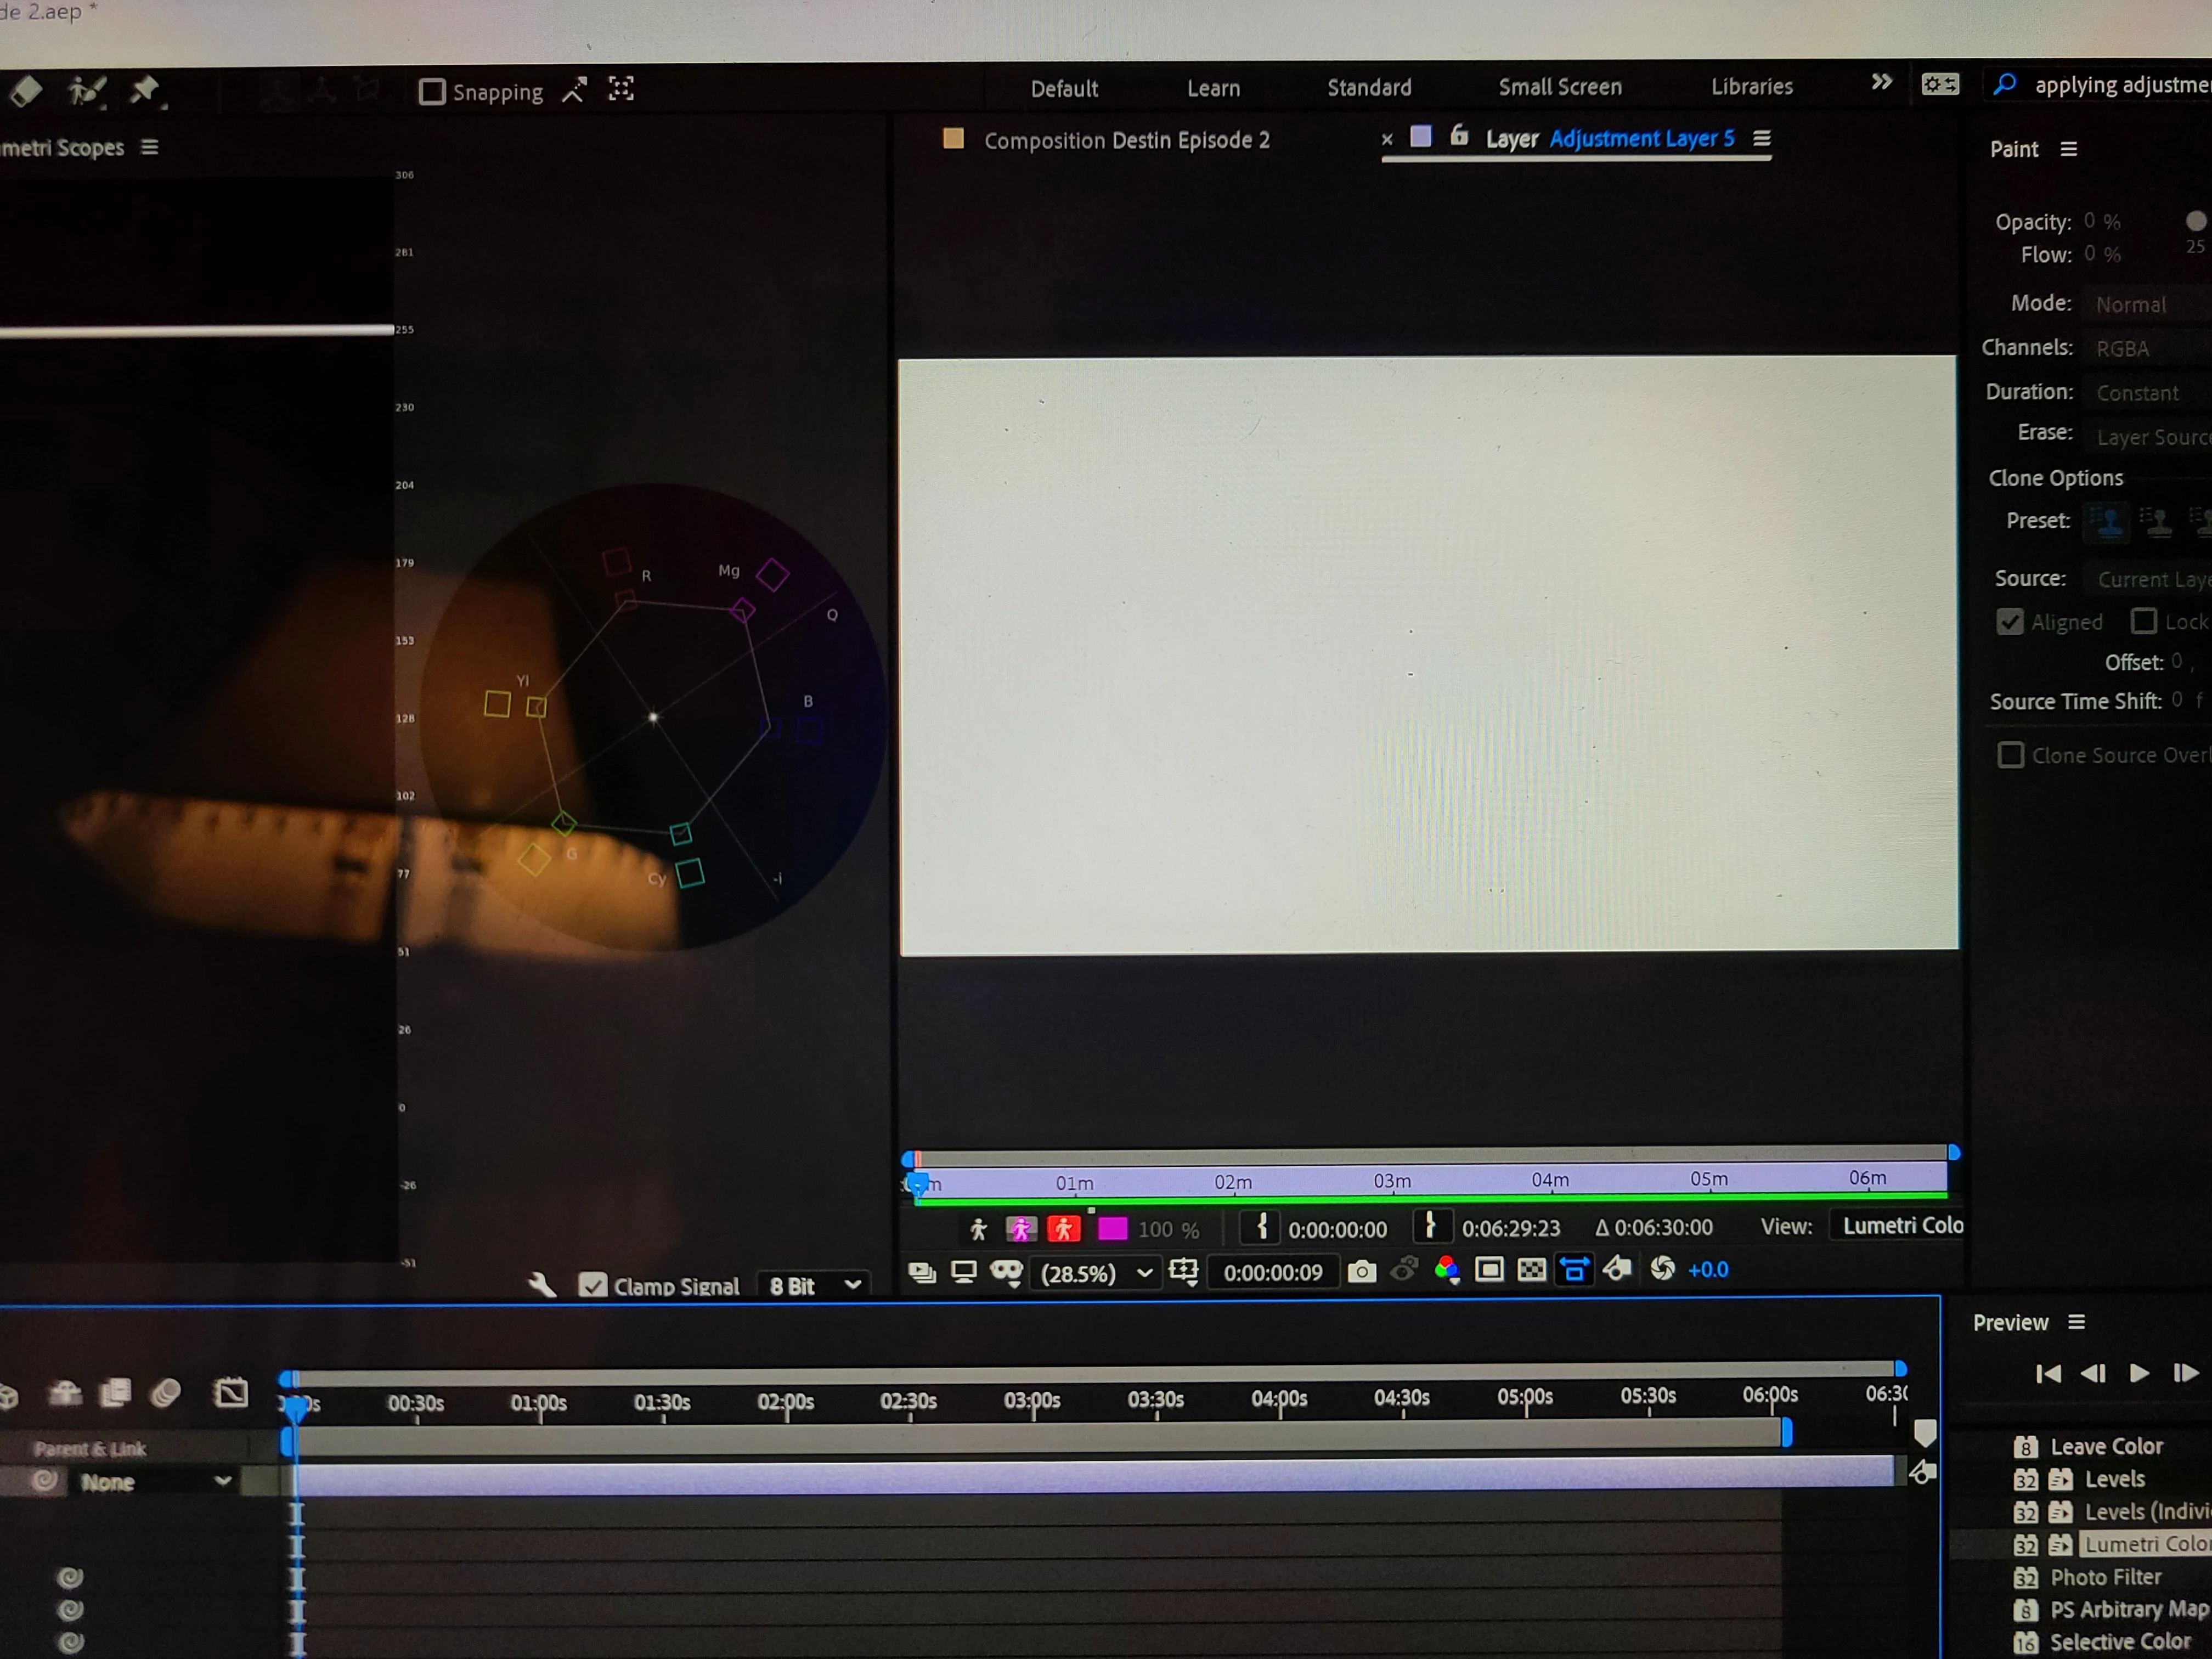This screenshot has width=2212, height=1659.
Task: Select the Eraser tool in the toolbar
Action: point(26,92)
